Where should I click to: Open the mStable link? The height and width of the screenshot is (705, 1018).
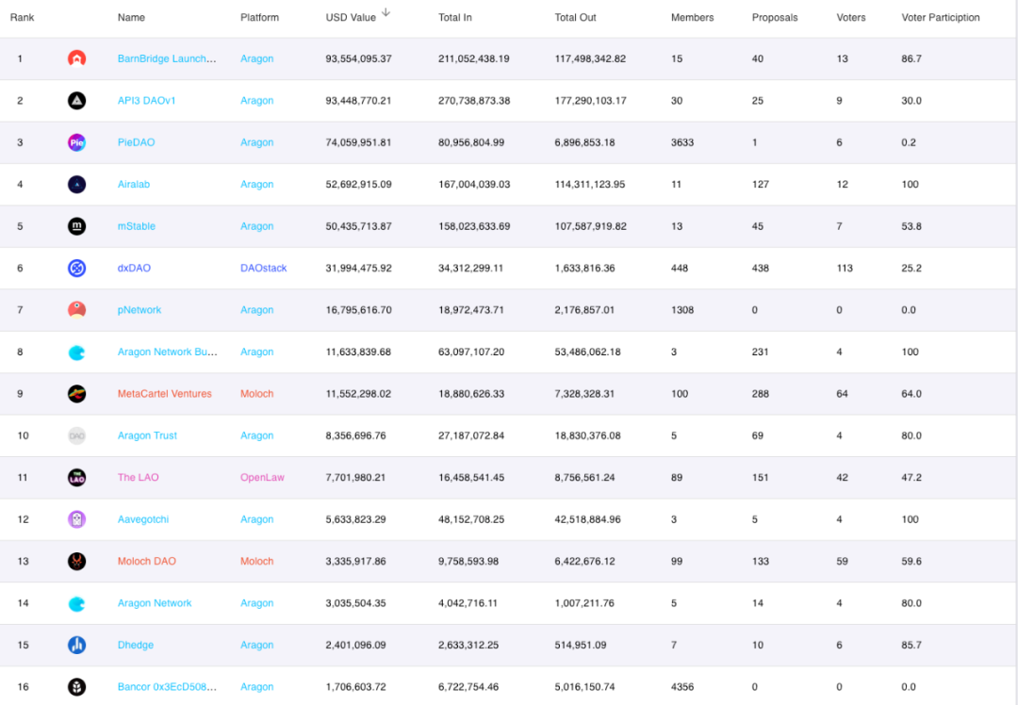click(137, 226)
